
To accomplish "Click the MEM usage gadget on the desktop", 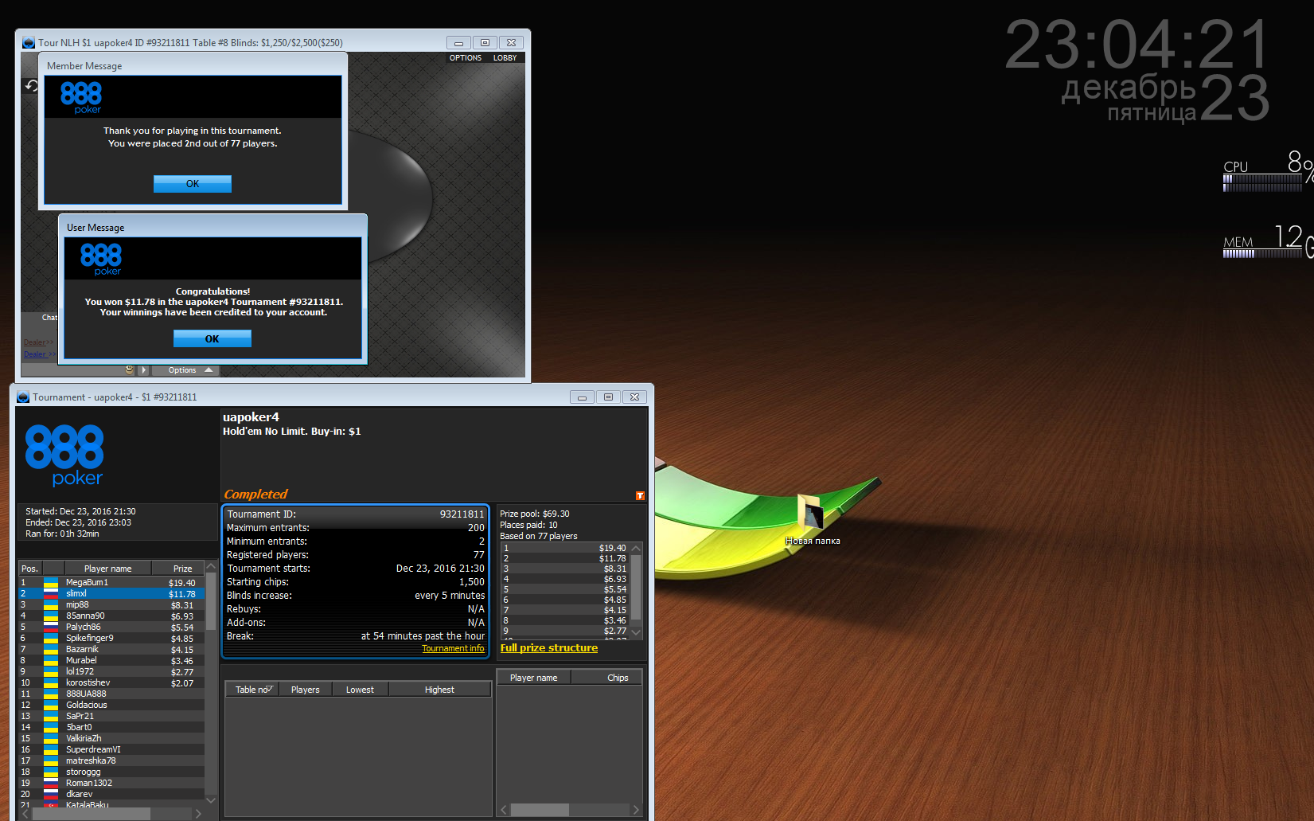I will (1266, 242).
